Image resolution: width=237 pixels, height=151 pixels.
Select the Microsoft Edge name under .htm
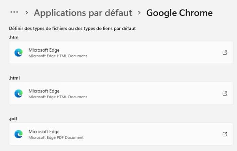[x=44, y=50]
